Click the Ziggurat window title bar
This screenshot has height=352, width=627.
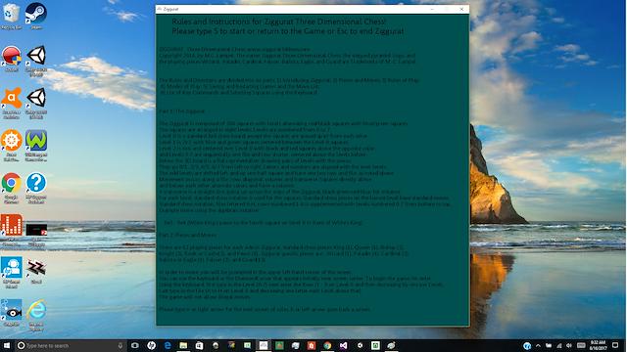(x=292, y=9)
